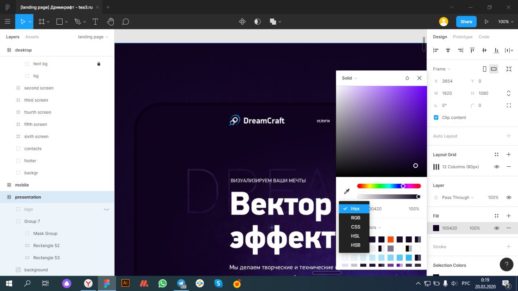Open Figma from the Windows taskbar
This screenshot has height=291, width=518.
[x=107, y=283]
